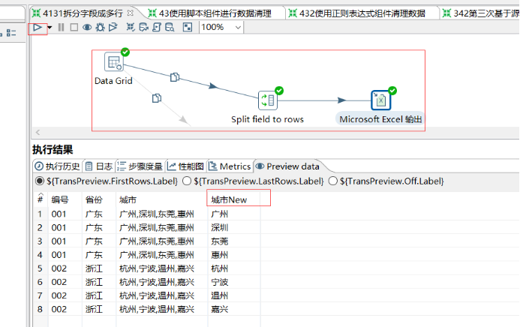
Task: Click copy icon on the greyed-out hop
Action: click(x=157, y=98)
